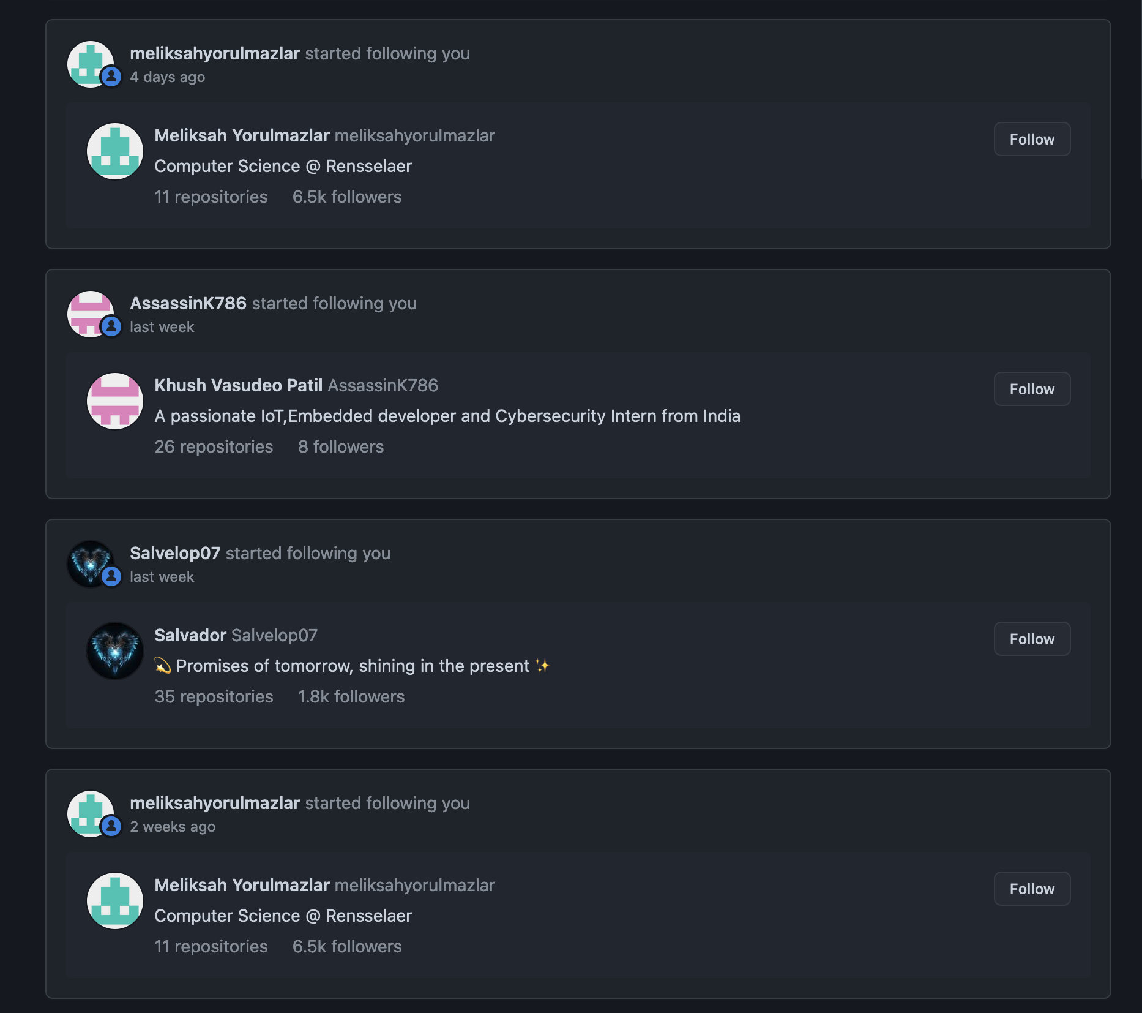Open Salvador's large blue heart avatar

(115, 651)
